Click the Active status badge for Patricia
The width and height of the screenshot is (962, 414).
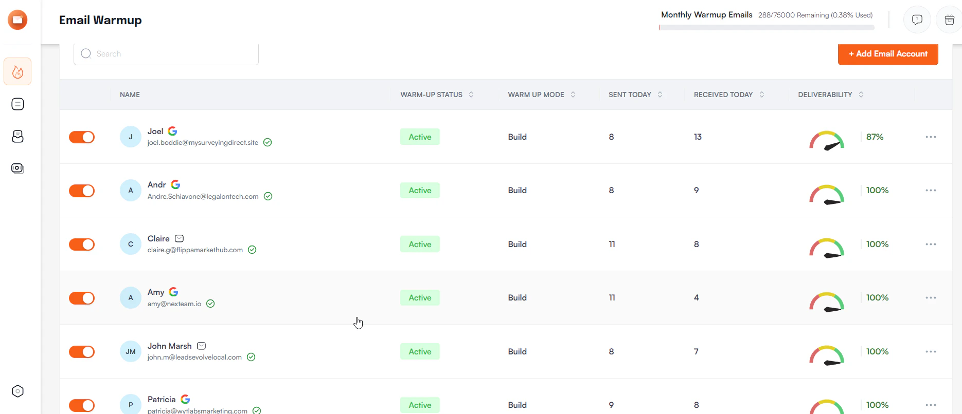[420, 405]
